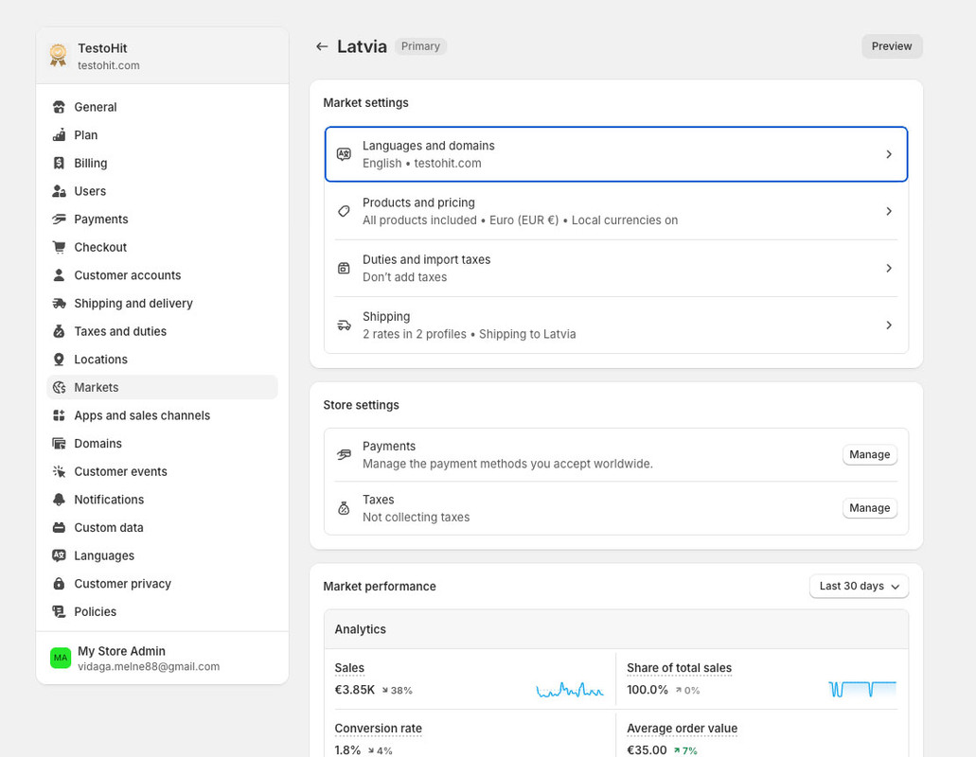Open the Billing settings menu item

(91, 164)
